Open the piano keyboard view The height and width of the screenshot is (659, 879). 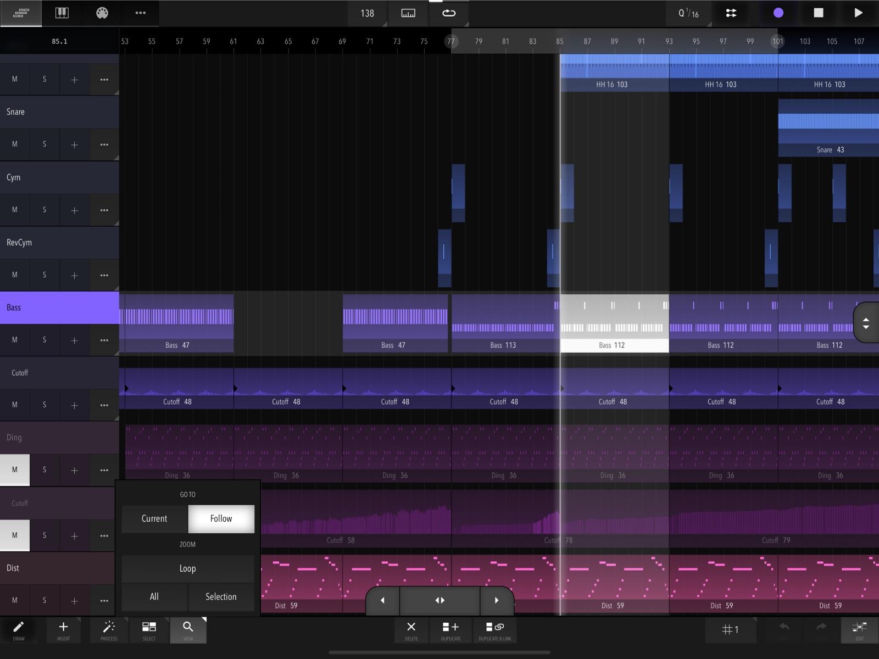click(x=62, y=13)
